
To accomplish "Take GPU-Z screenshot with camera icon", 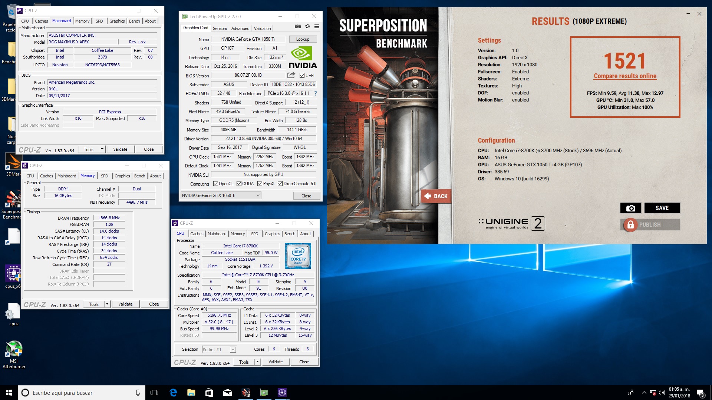I will (297, 27).
